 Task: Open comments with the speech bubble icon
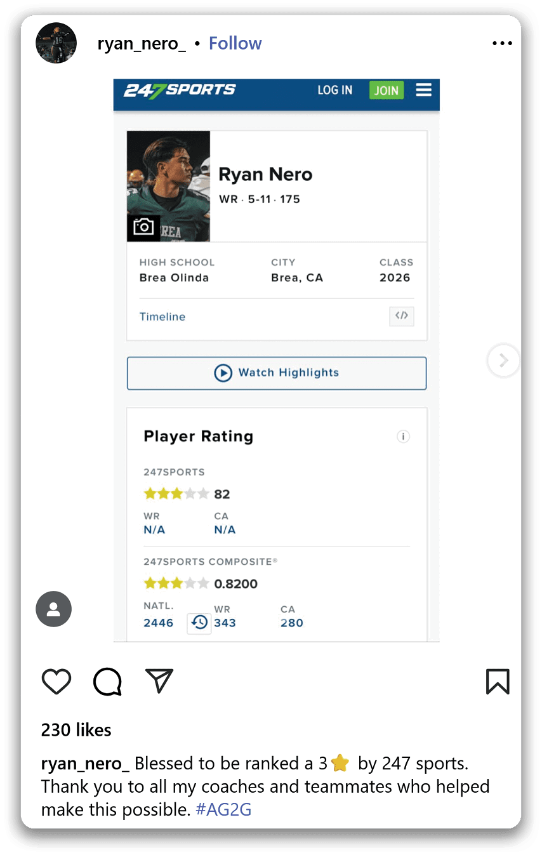pyautogui.click(x=107, y=681)
